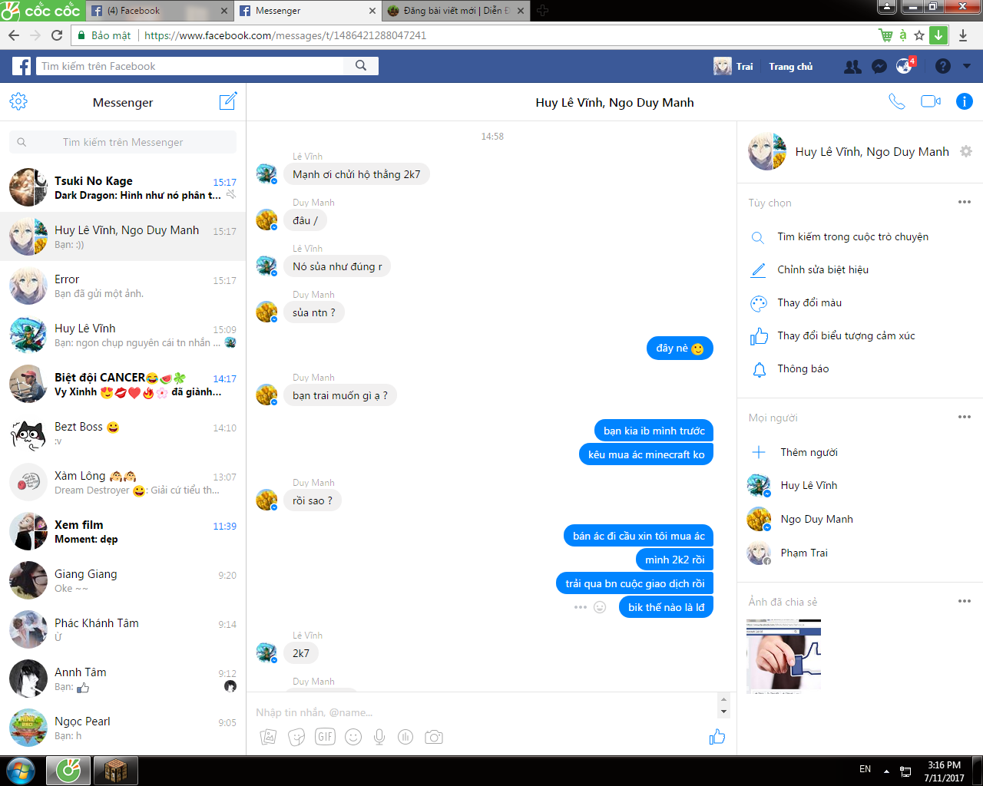Open the Trai profile link in header

(734, 67)
